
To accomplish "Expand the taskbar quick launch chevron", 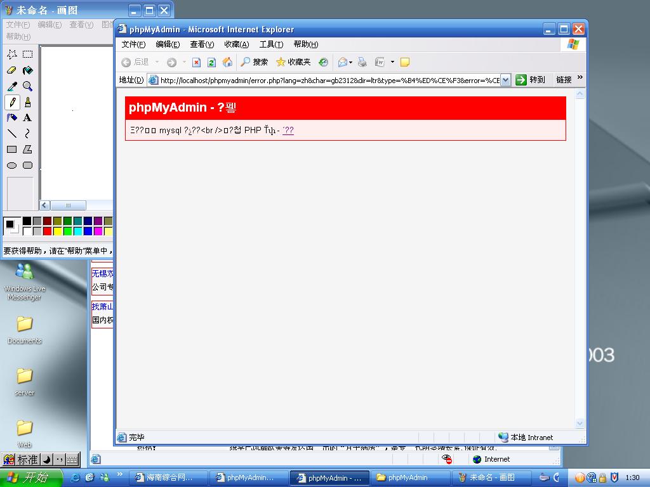I will pyautogui.click(x=120, y=474).
